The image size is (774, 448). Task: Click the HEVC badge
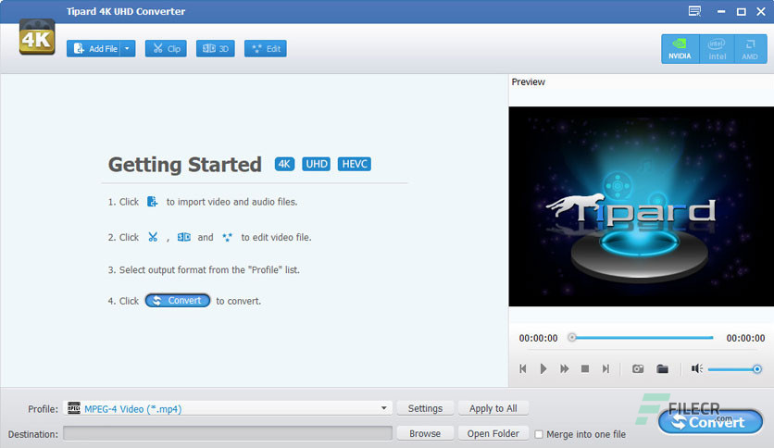pos(355,164)
